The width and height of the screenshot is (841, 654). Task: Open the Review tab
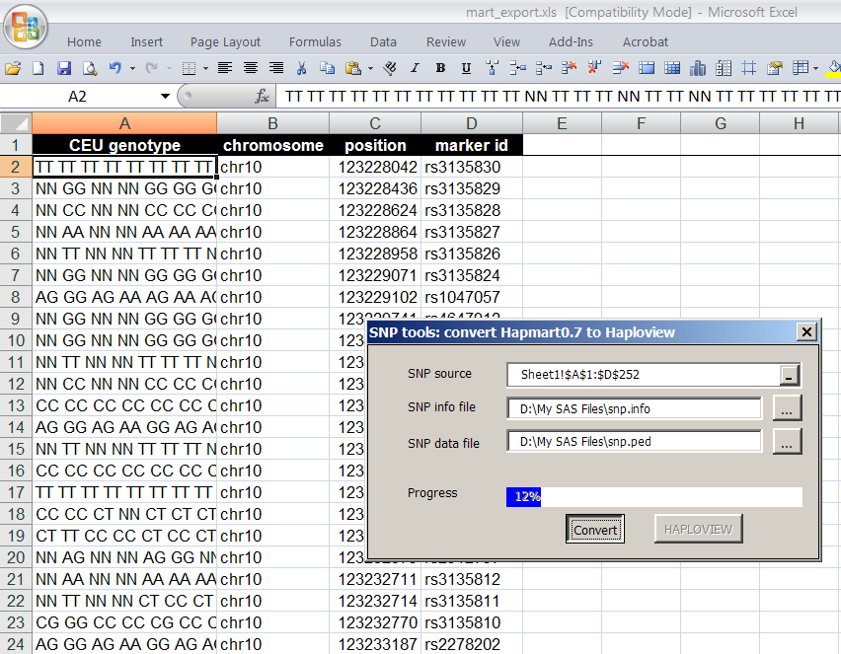point(446,41)
